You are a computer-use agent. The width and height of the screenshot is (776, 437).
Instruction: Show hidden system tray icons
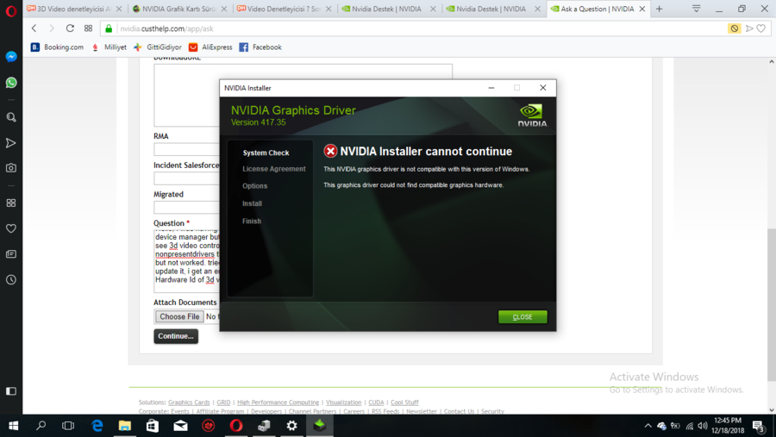(x=648, y=426)
